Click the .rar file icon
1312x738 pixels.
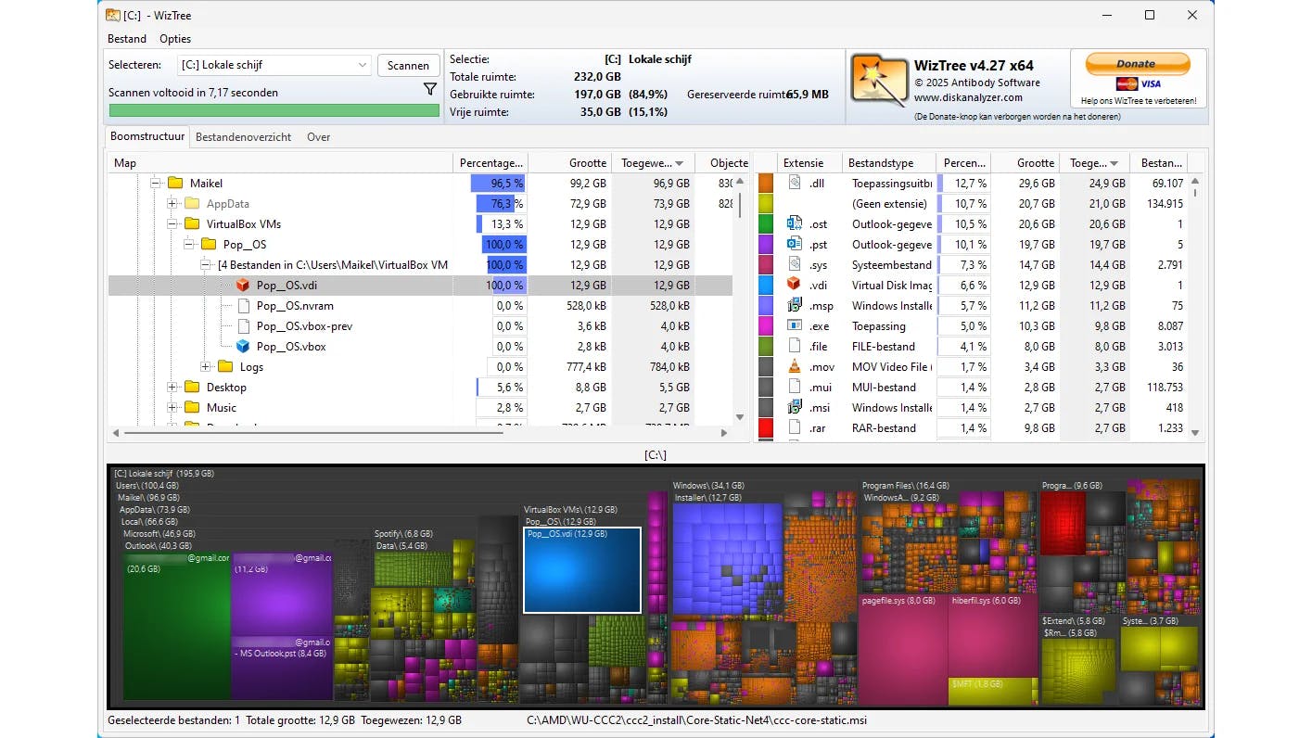click(794, 427)
